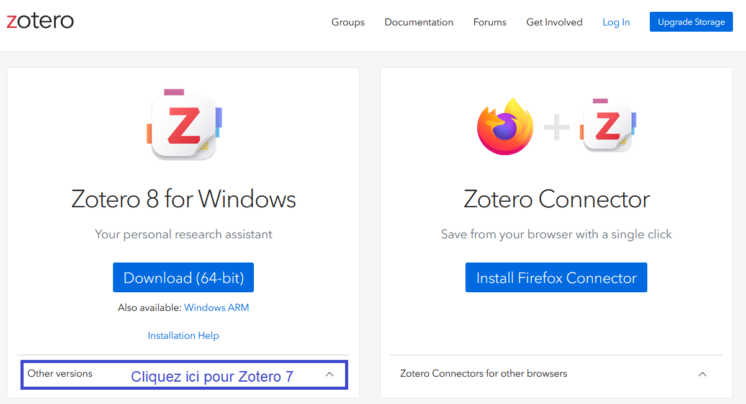Open the Other versions section label
Viewport: 746px width, 404px height.
(60, 374)
